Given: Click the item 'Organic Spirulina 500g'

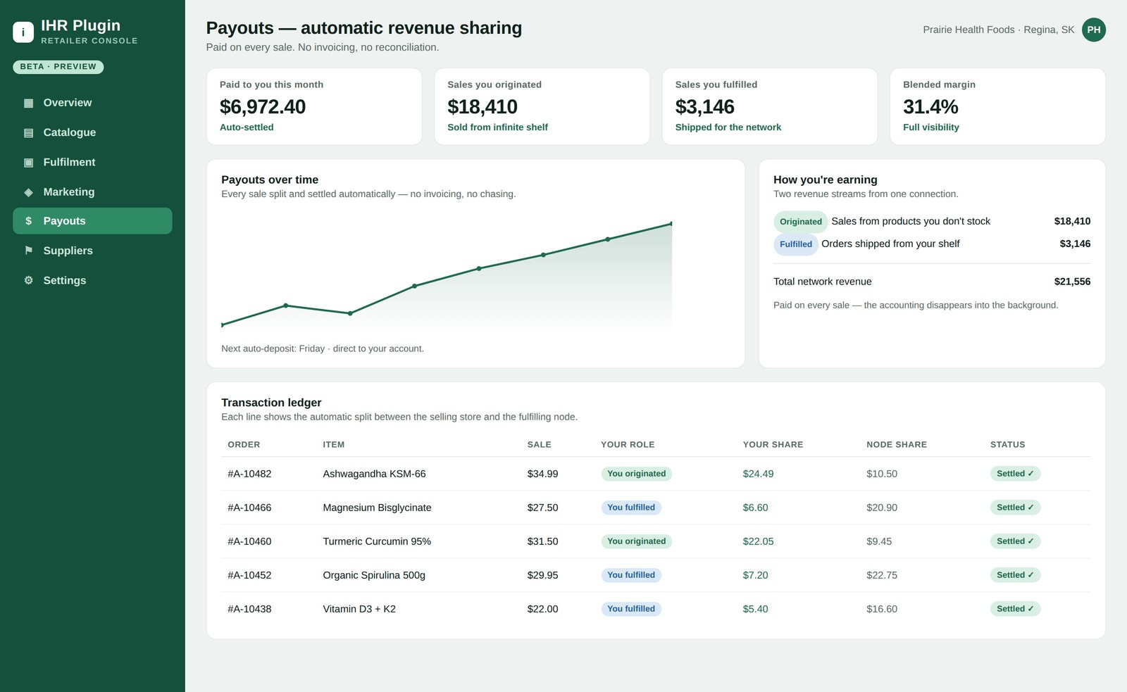Looking at the screenshot, I should (374, 575).
